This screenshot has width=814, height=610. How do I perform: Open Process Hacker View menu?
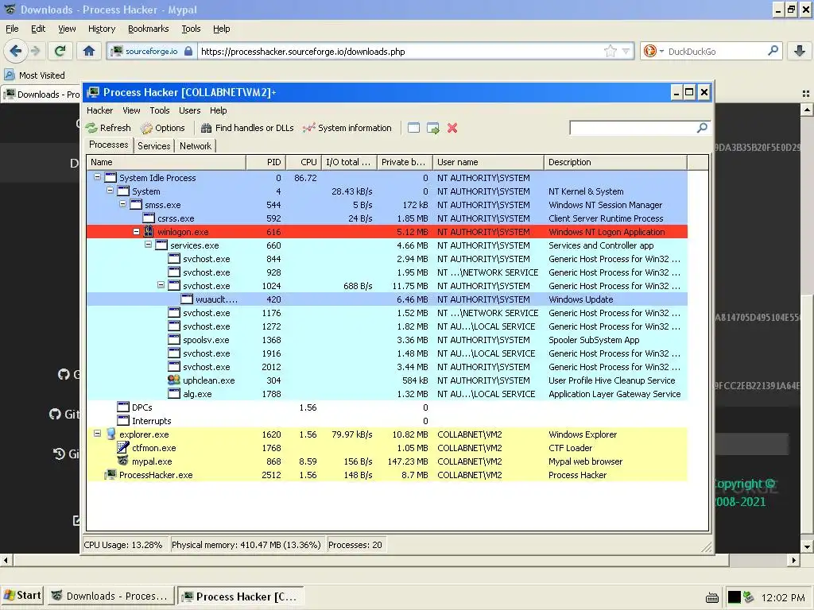(x=131, y=110)
